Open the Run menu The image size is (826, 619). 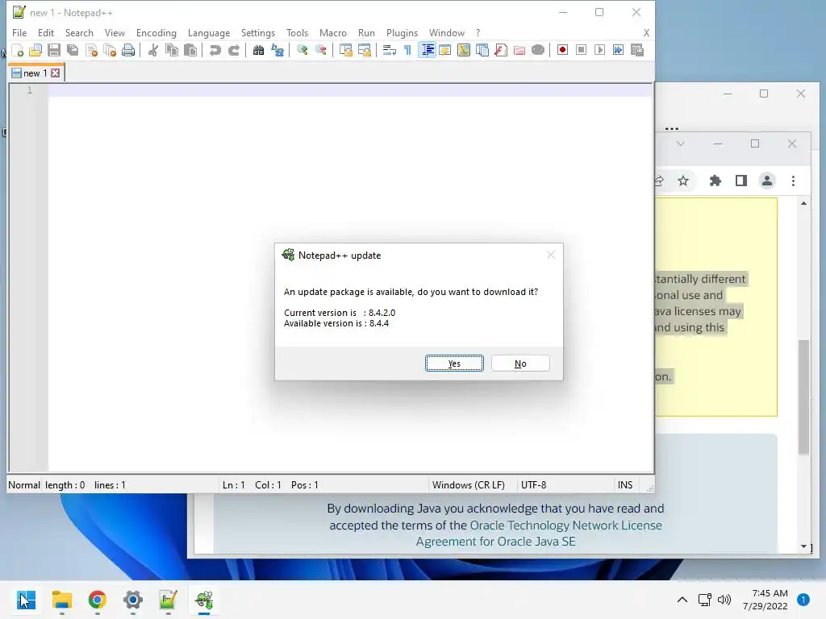click(366, 32)
